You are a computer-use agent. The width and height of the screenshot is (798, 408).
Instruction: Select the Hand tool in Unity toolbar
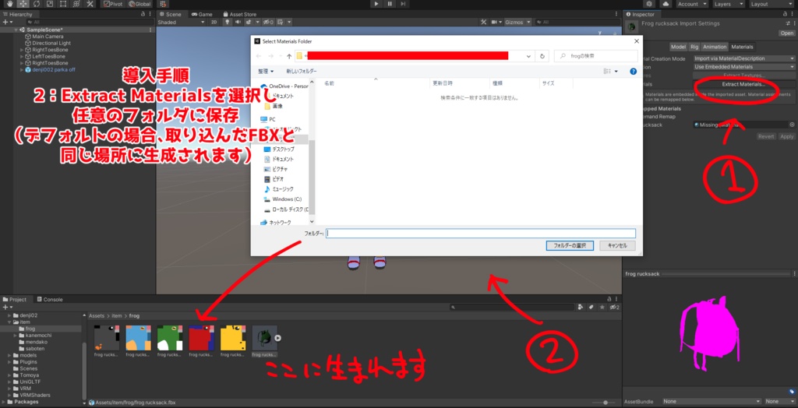10,4
